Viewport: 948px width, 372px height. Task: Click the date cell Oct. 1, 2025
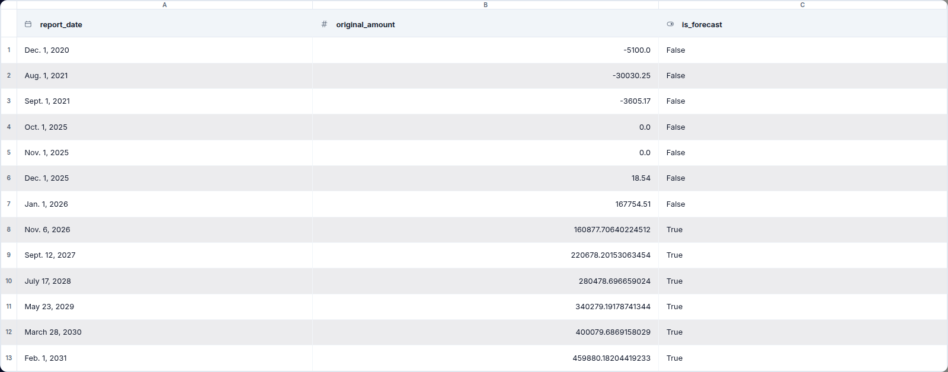tap(165, 127)
